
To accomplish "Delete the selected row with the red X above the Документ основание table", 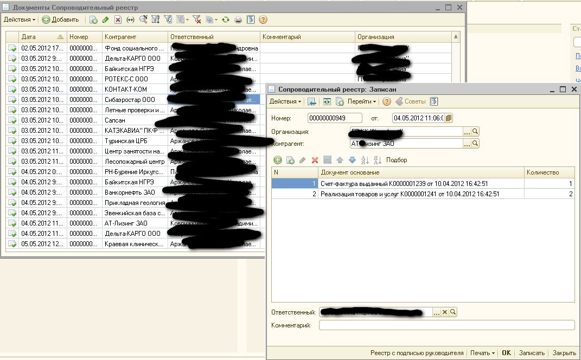I will pos(315,160).
